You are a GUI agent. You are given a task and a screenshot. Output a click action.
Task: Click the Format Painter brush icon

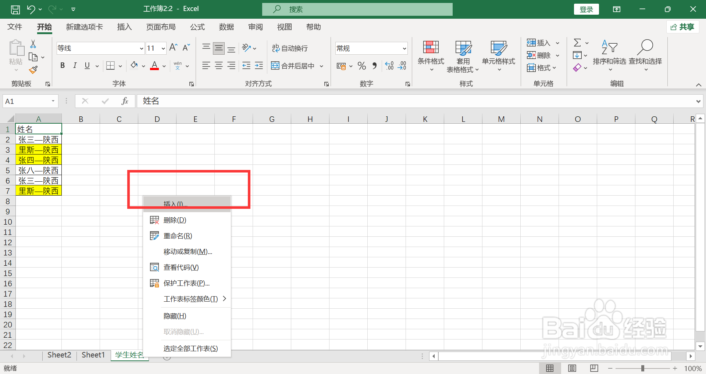click(33, 69)
